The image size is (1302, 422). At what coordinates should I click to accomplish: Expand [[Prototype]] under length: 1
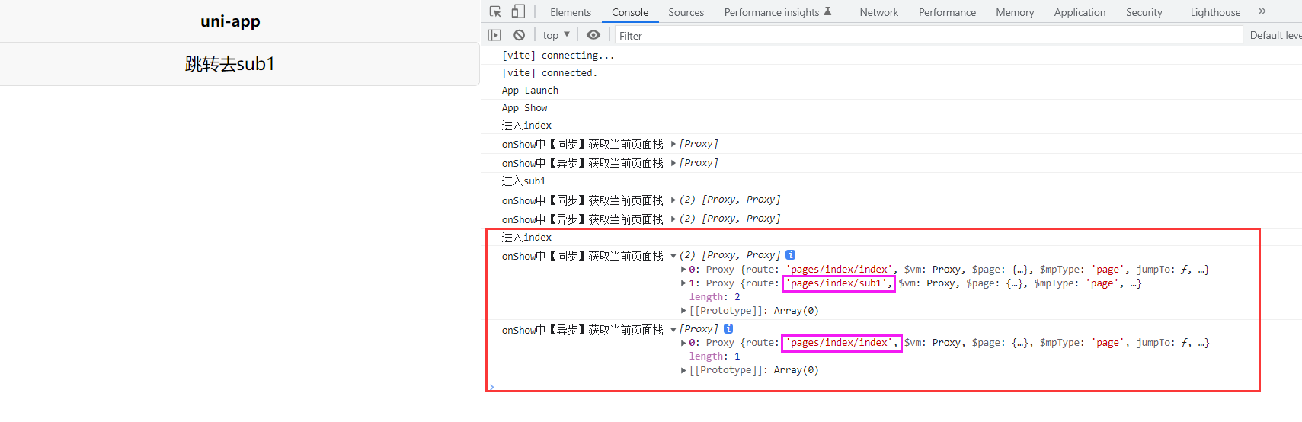(683, 370)
